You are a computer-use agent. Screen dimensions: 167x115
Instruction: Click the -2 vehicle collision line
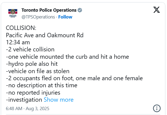(x=30, y=49)
